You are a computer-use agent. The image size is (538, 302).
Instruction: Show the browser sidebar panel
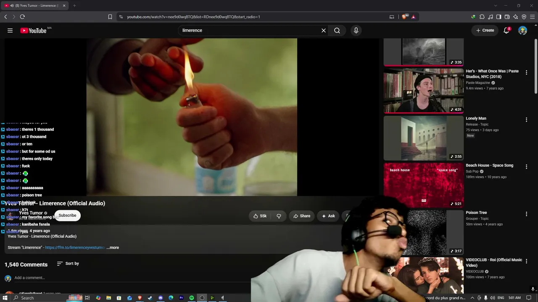(x=498, y=17)
